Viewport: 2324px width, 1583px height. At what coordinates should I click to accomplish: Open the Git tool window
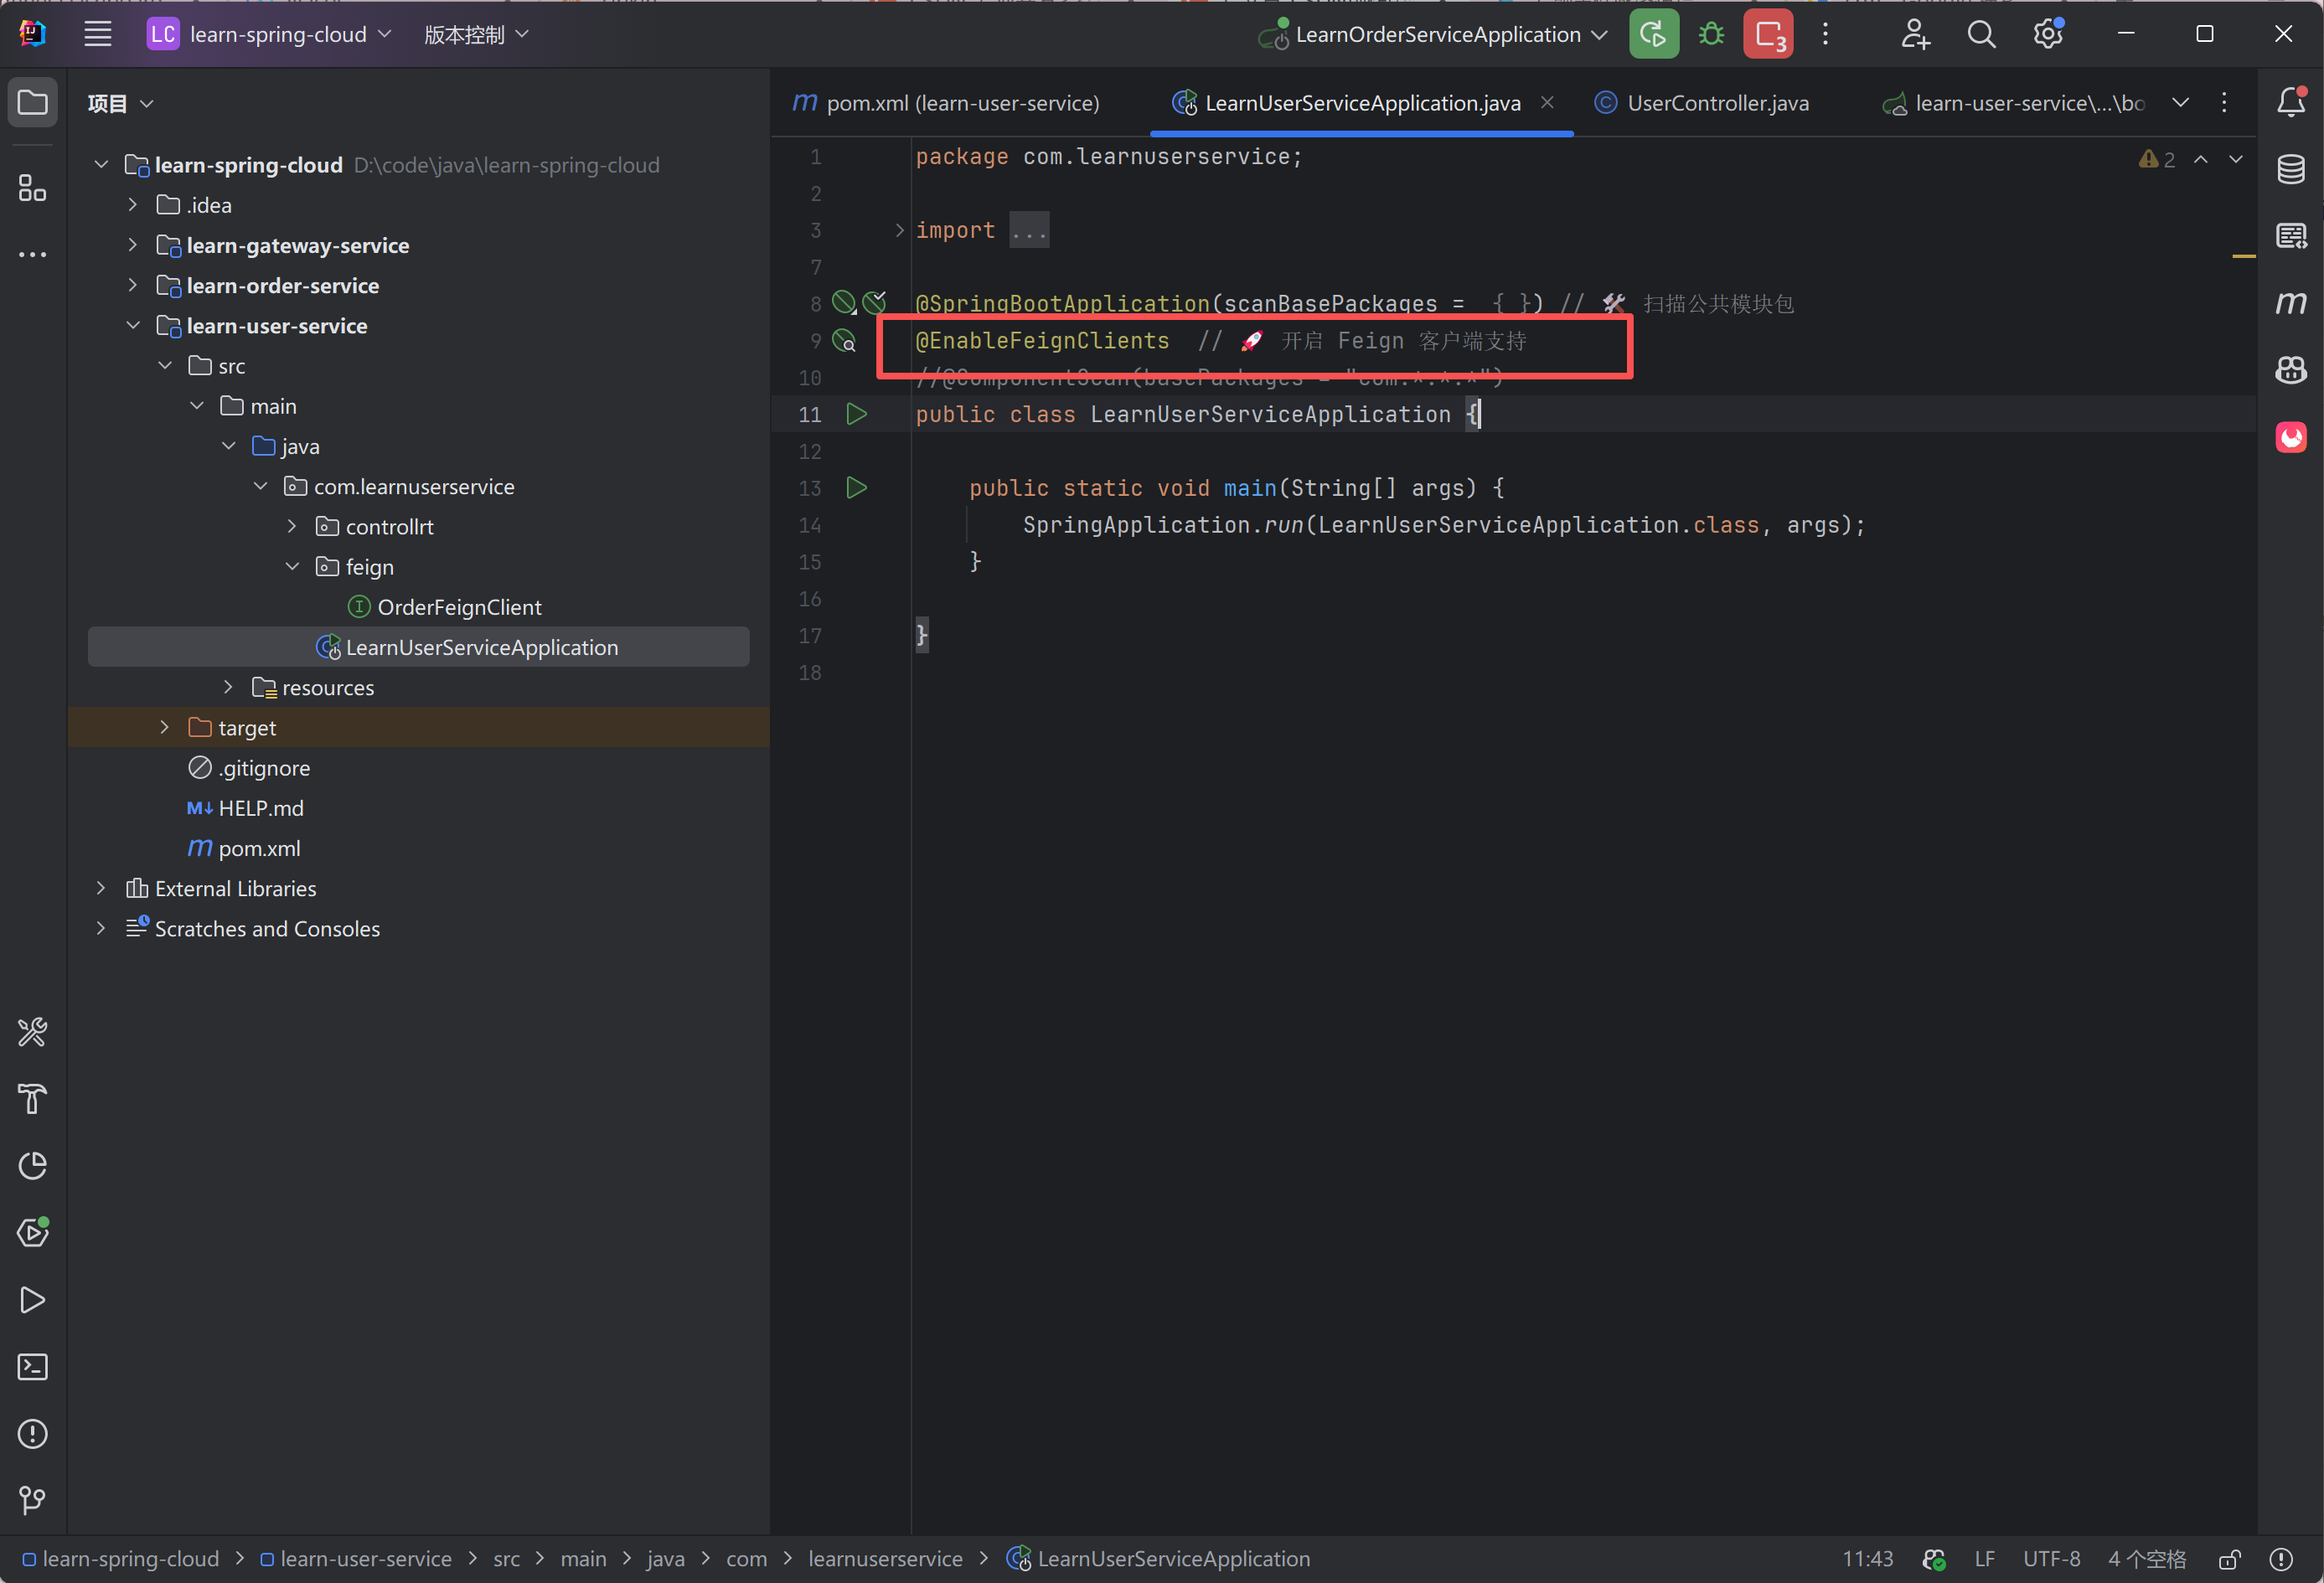click(33, 1500)
